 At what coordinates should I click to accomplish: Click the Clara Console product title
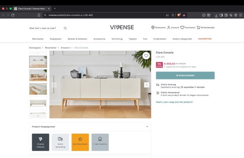tap(165, 53)
